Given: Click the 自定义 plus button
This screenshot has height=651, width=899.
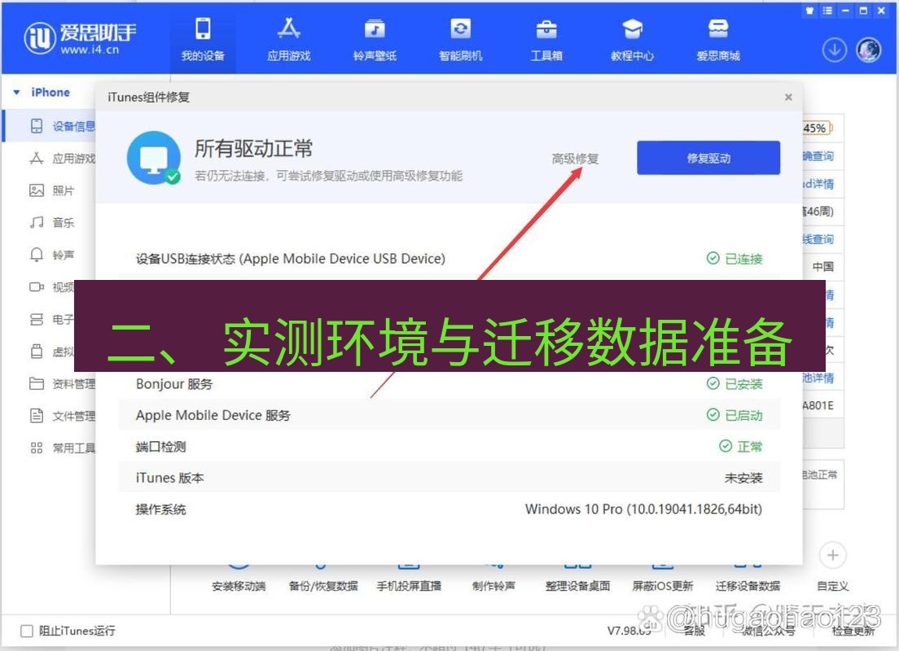Looking at the screenshot, I should coord(832,555).
